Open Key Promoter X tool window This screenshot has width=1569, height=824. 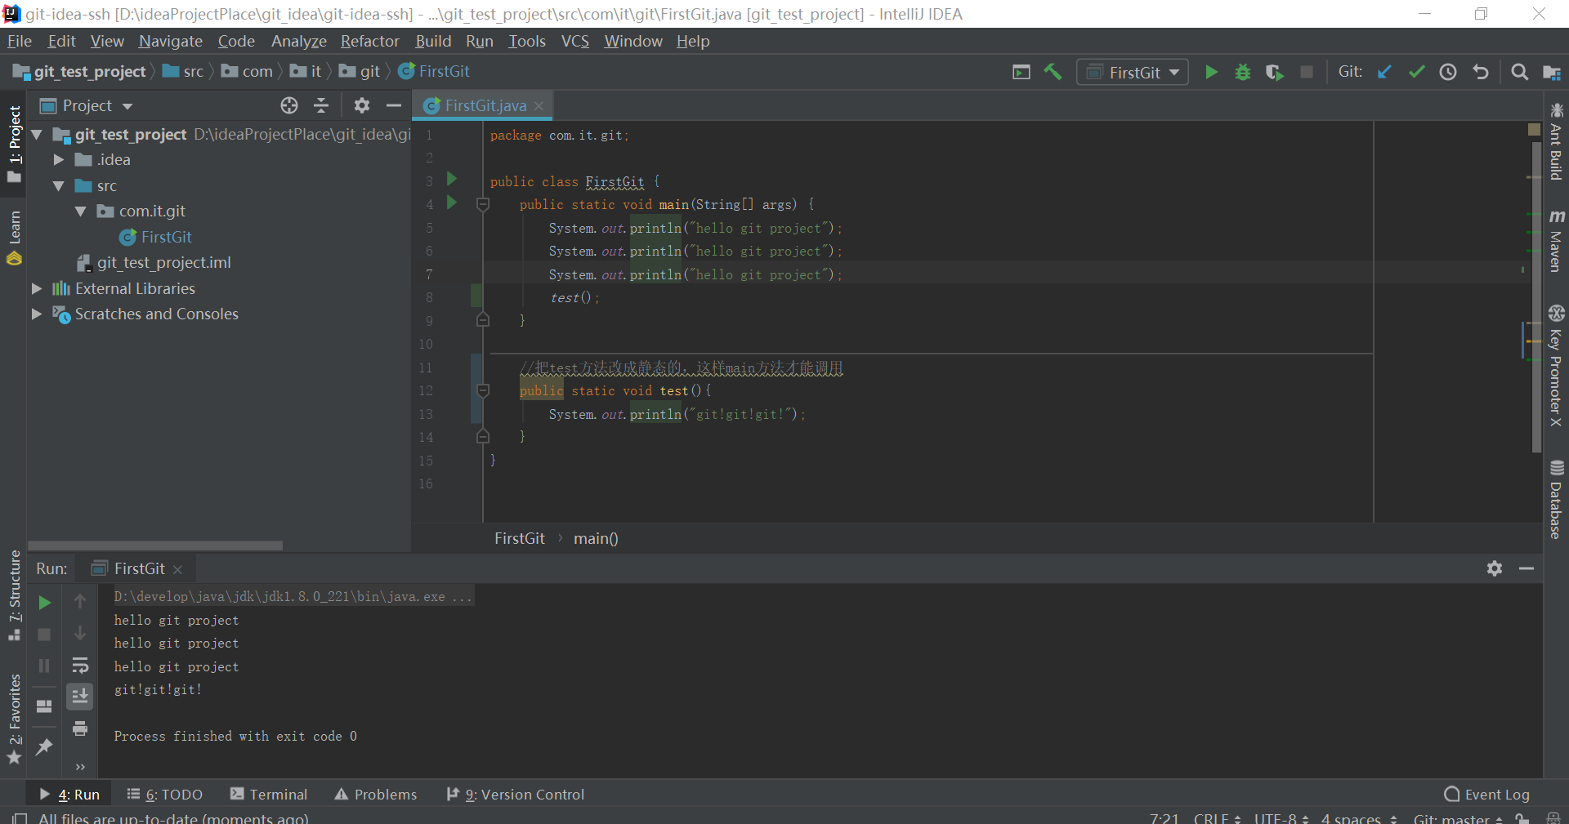1556,366
